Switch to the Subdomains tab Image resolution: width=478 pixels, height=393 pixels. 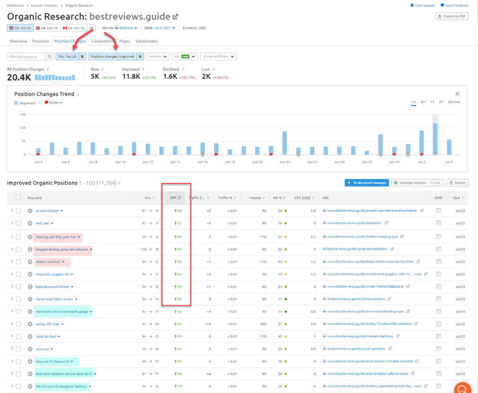click(146, 41)
